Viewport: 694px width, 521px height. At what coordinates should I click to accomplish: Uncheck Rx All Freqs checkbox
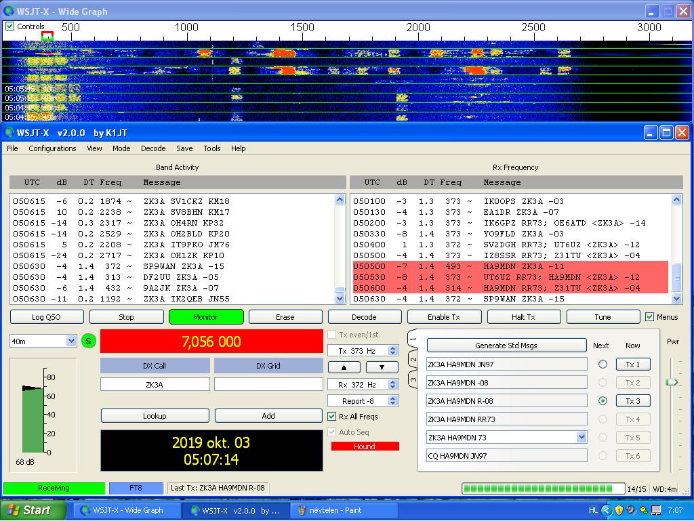[331, 416]
